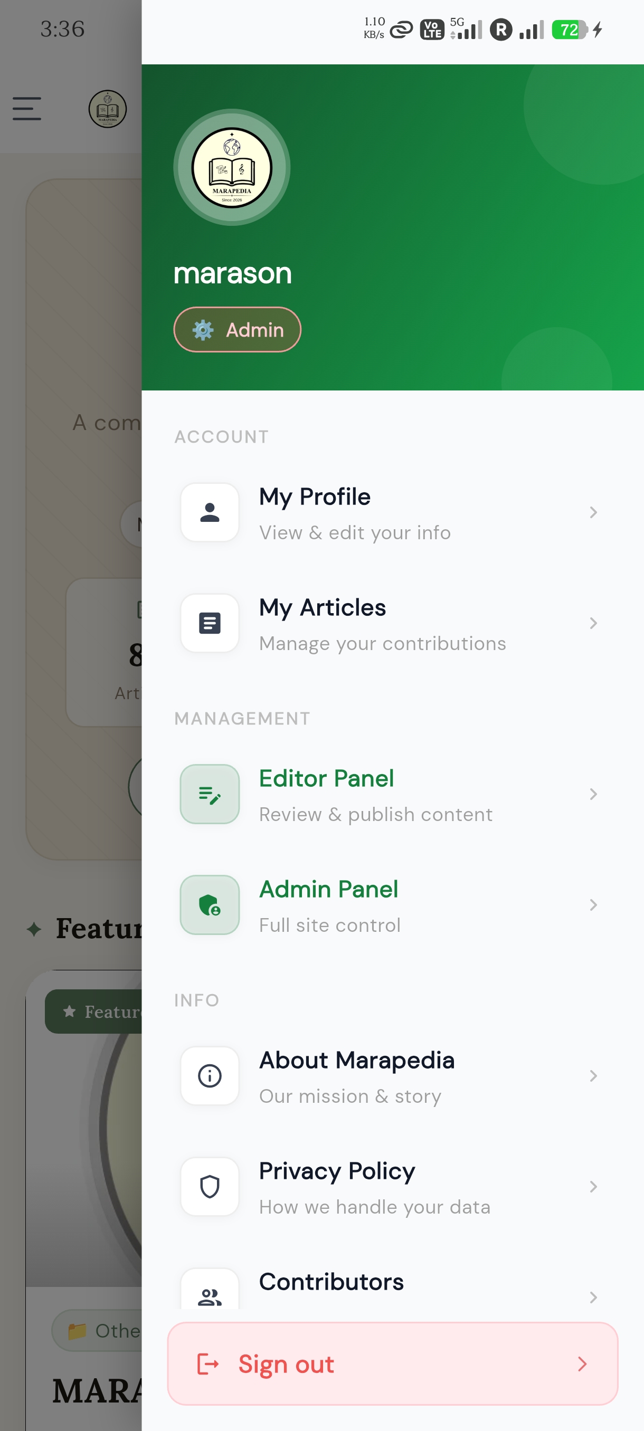Tap the 'View & edit your info' subtitle
Image resolution: width=644 pixels, height=1431 pixels.
coord(355,533)
